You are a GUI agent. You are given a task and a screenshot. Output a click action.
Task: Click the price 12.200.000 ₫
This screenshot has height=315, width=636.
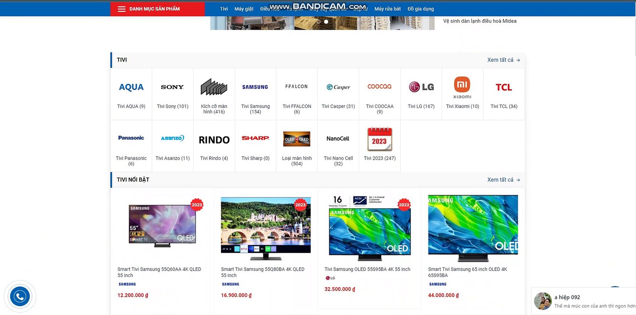(x=133, y=295)
